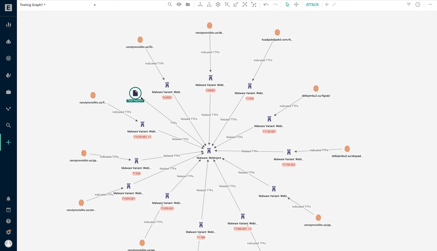
Task: Select the pointer selection tool
Action: coord(287,4)
